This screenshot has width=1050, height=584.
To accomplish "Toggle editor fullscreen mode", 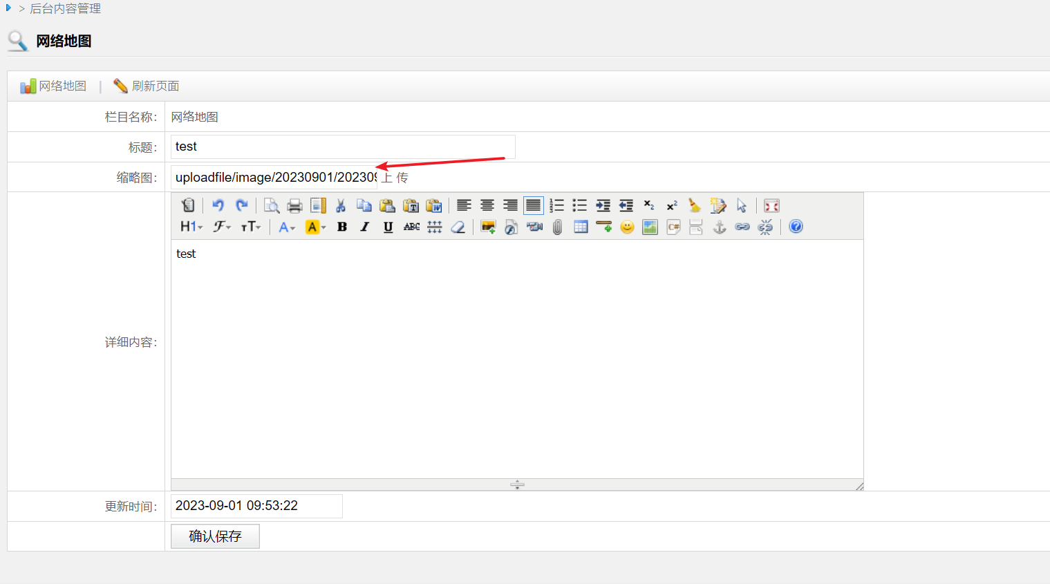I will pos(771,205).
